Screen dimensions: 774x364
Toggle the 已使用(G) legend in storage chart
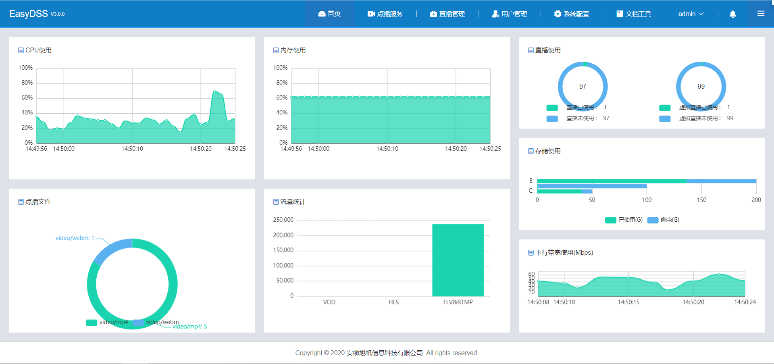pos(624,220)
